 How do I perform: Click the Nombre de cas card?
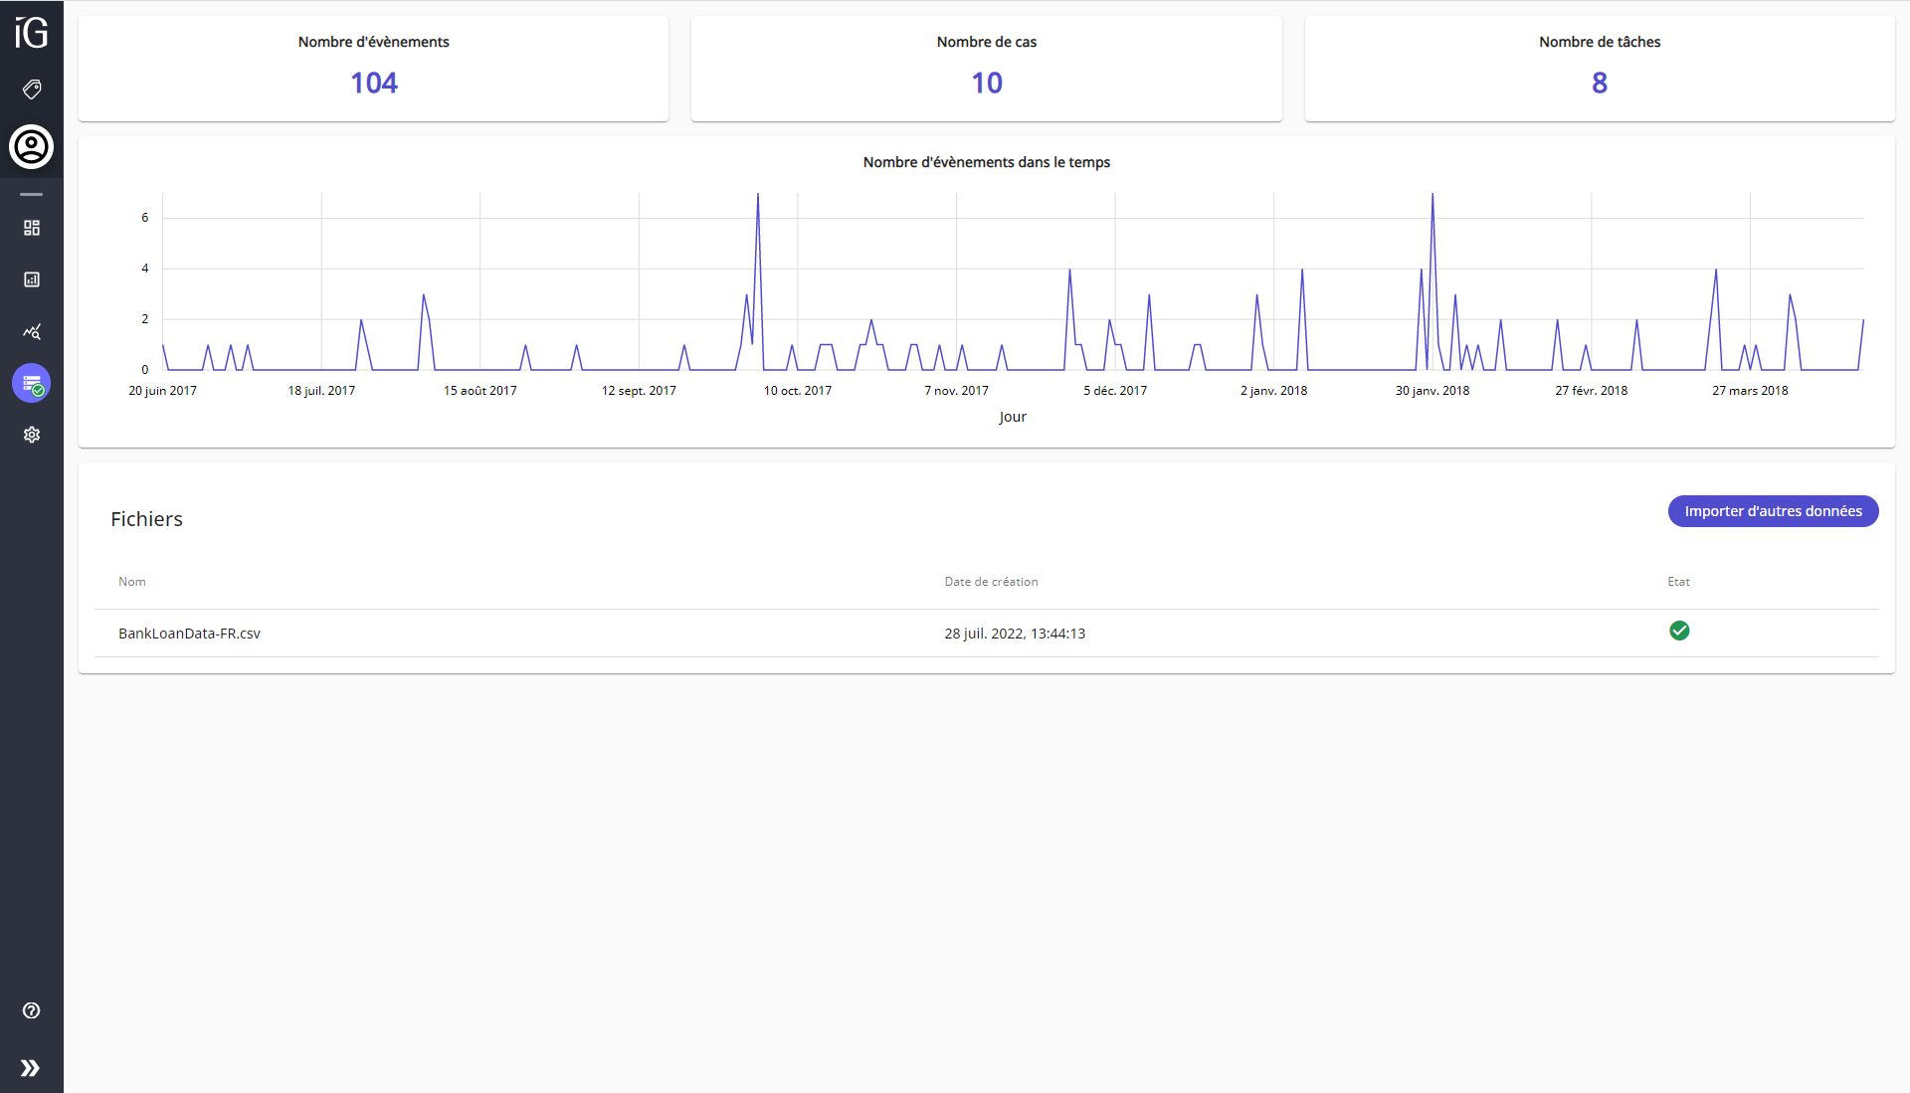[x=986, y=68]
